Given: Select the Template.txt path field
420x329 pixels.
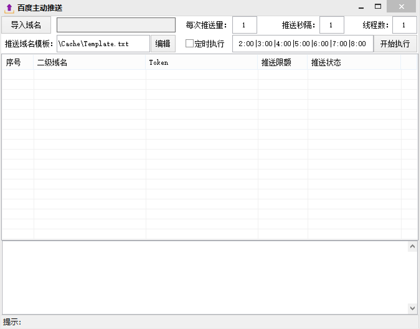Looking at the screenshot, I should 103,44.
